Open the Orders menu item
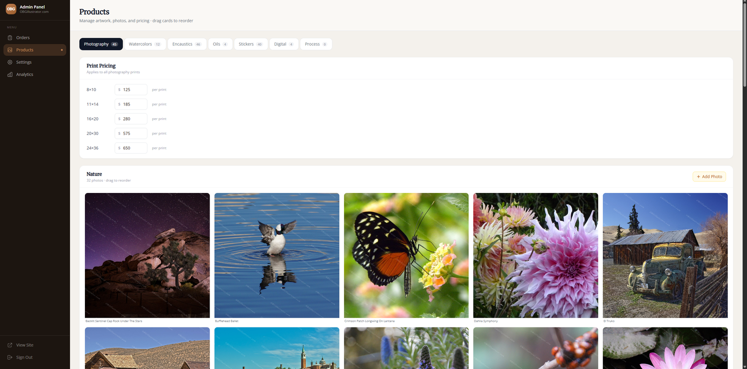Image resolution: width=747 pixels, height=369 pixels. (x=35, y=38)
